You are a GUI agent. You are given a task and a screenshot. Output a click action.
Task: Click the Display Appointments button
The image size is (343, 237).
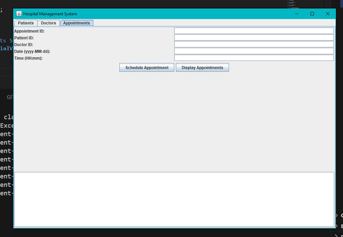[x=202, y=68]
